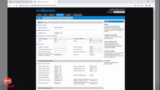Click the Porta Outbound field
Viewport: 160px width, 90px height.
click(95, 49)
